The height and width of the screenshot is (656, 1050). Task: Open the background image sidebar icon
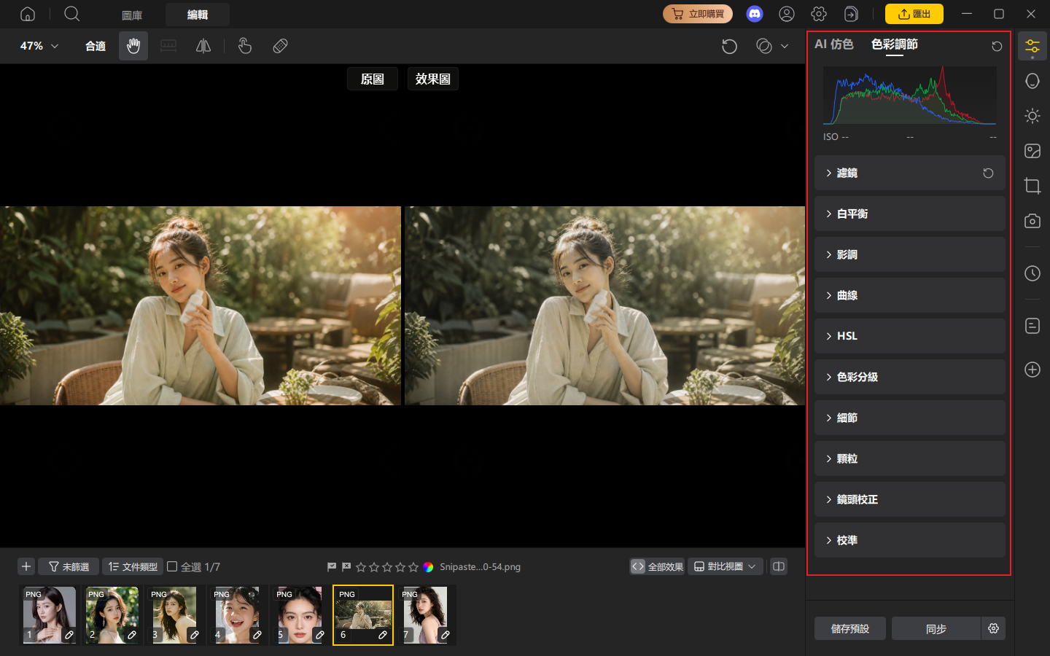(1032, 151)
